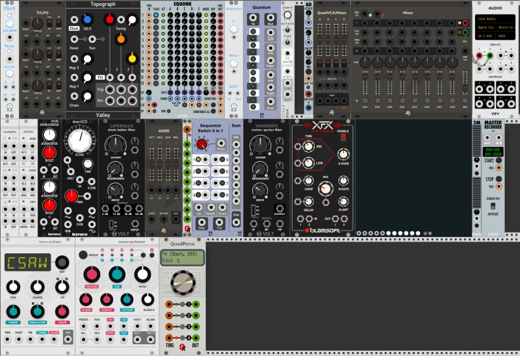This screenshot has height=356, width=520.
Task: Click the STOP button on Master Recorder
Action: (499, 179)
